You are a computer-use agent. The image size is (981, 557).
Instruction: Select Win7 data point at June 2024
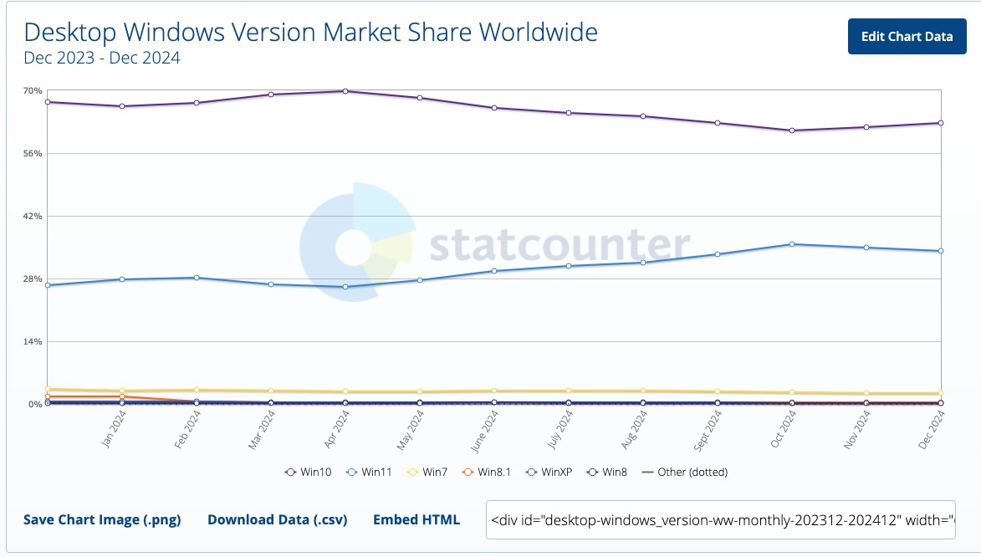494,391
